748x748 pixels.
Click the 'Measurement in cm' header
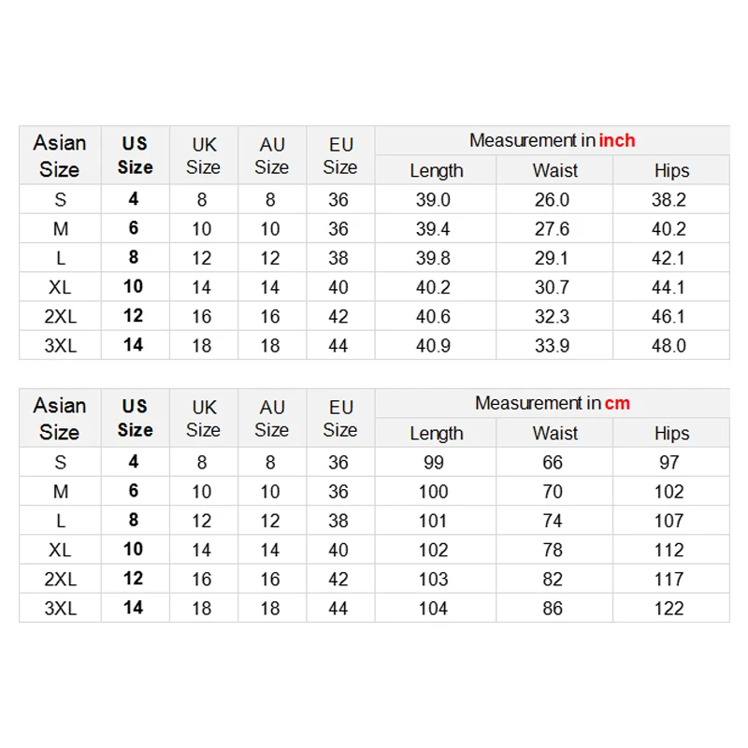pos(552,403)
